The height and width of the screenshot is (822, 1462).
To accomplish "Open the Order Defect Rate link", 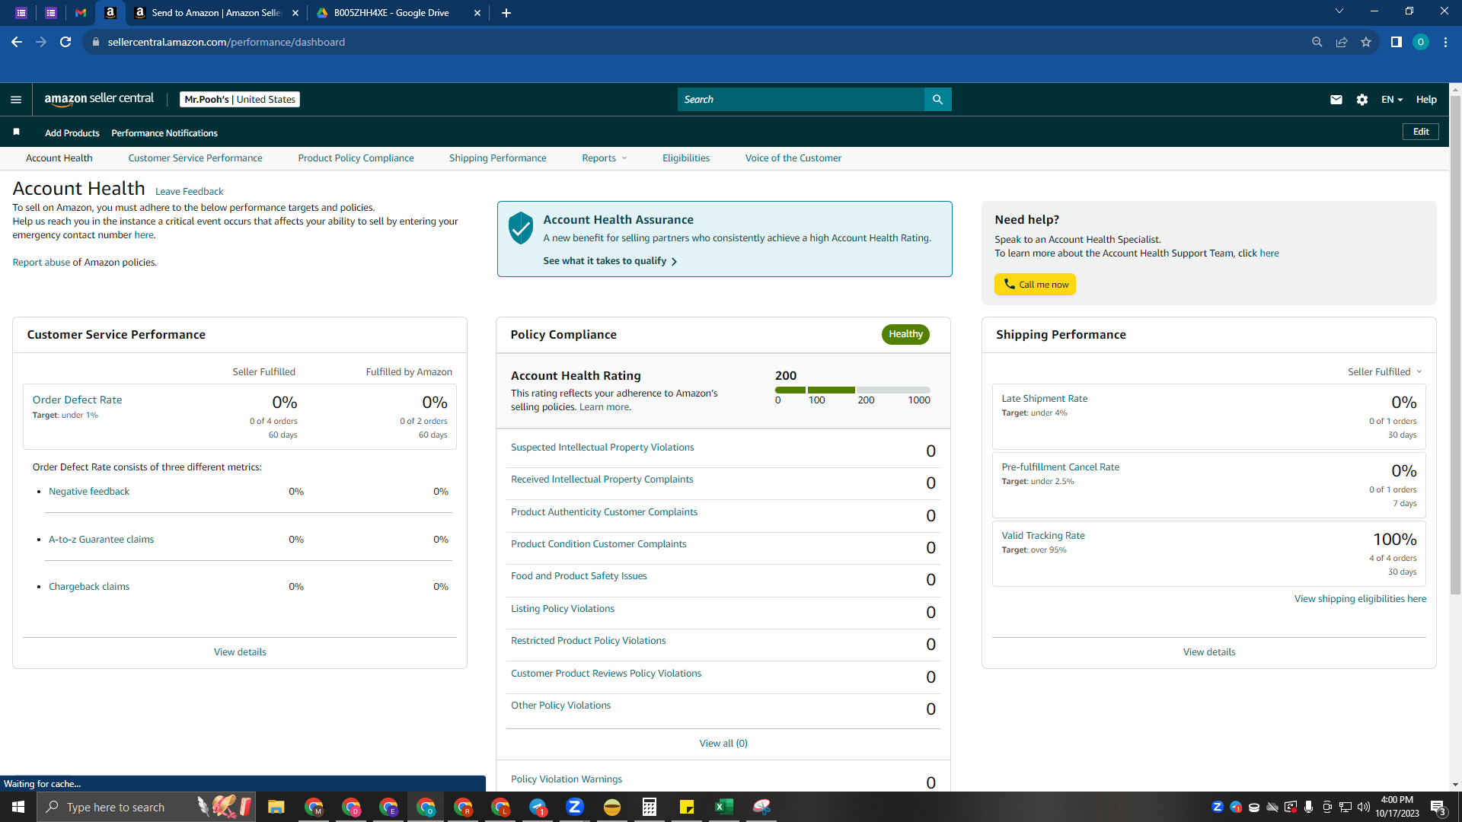I will tap(77, 400).
